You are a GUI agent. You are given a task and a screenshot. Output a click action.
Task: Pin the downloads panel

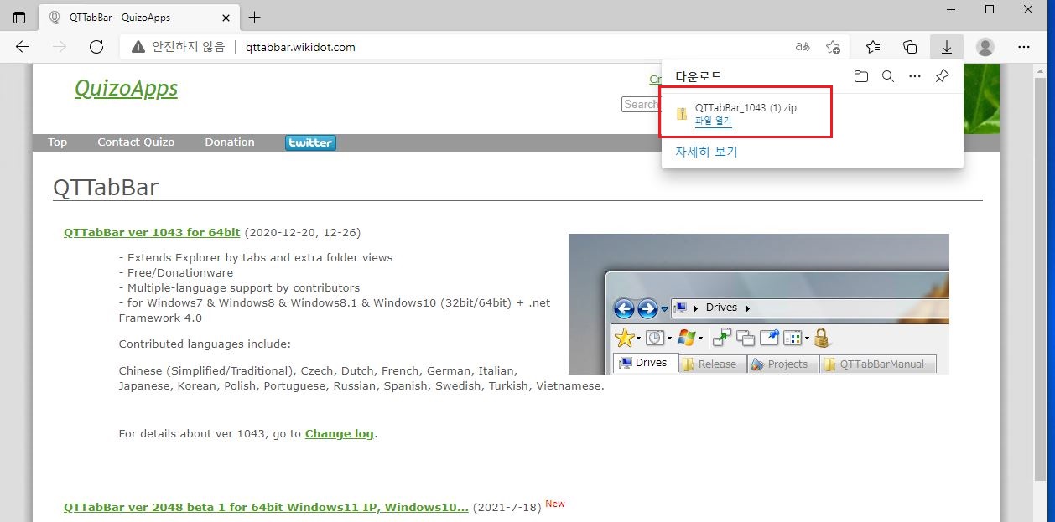click(x=942, y=76)
